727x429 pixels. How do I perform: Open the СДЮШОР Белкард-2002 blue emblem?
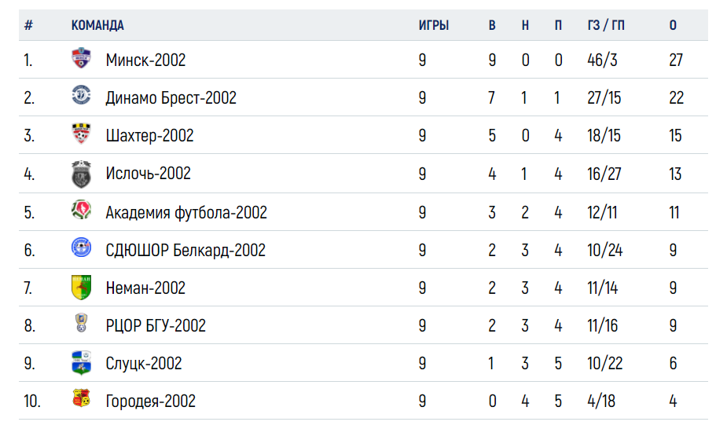tap(81, 247)
